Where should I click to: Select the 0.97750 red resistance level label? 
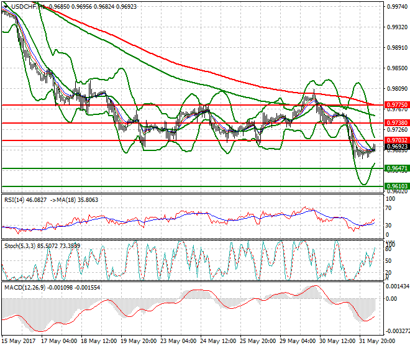(394, 105)
